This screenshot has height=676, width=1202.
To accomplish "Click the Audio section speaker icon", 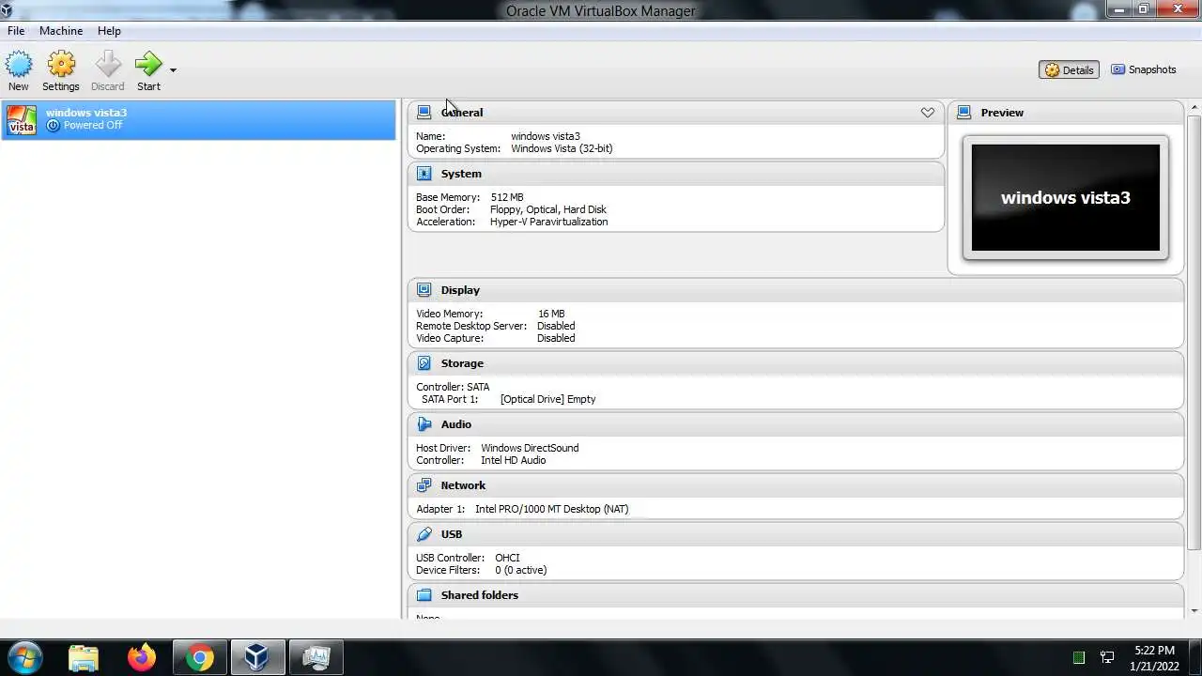I will pyautogui.click(x=424, y=424).
